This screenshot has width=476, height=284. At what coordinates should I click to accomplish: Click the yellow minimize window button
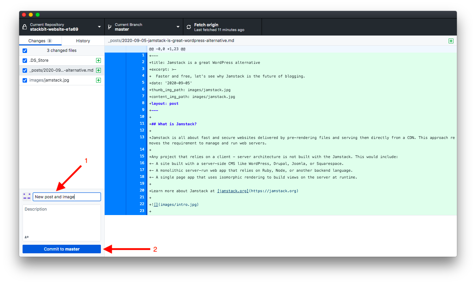point(31,15)
